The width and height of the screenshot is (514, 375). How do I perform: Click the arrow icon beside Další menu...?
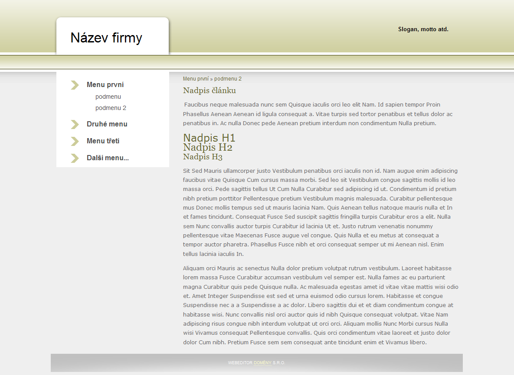75,158
